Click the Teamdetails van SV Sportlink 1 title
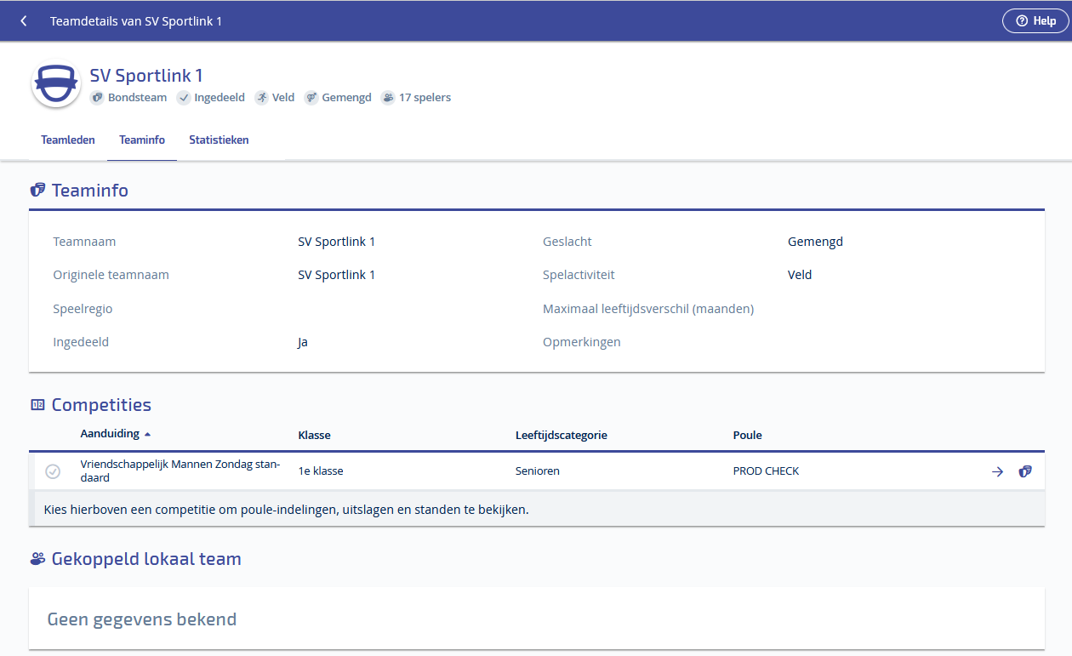The height and width of the screenshot is (656, 1072). [x=136, y=21]
